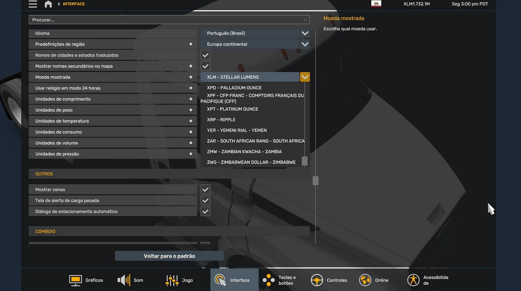The image size is (521, 291).
Task: Open Som settings speaker icon
Action: tap(124, 280)
